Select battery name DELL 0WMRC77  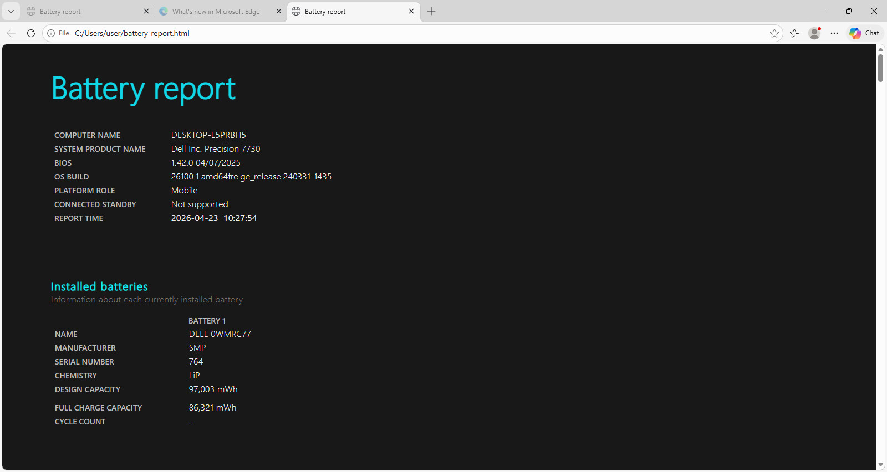tap(220, 334)
